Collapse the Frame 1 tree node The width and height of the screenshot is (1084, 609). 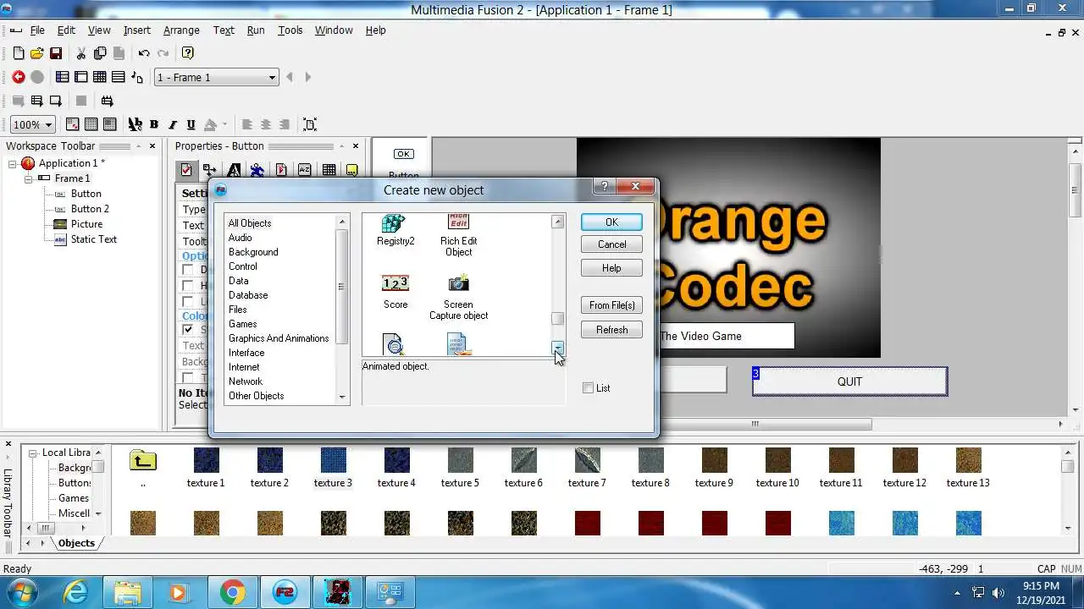click(x=29, y=178)
